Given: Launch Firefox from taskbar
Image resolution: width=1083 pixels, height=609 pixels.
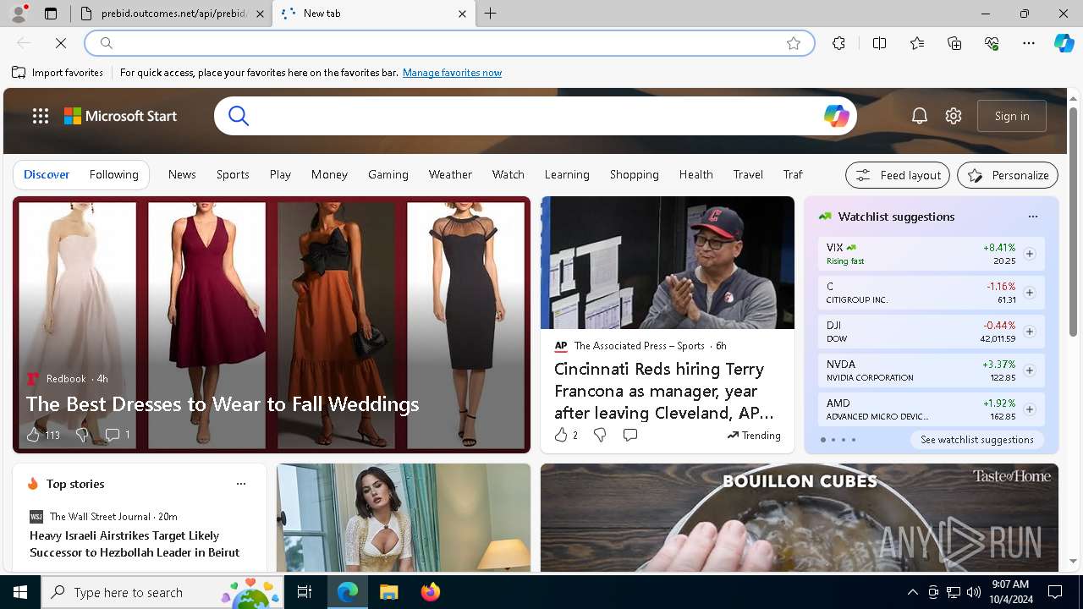Looking at the screenshot, I should coord(430,592).
